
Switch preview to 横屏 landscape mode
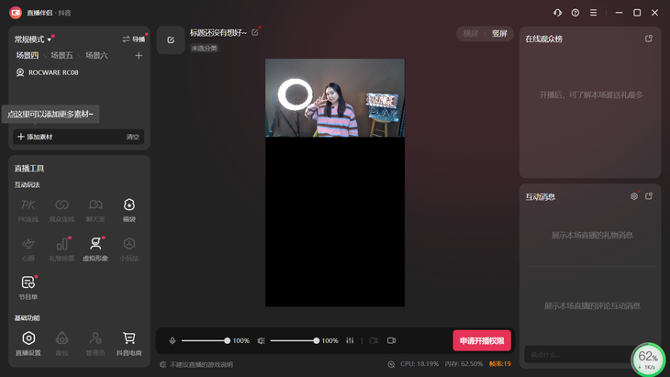[x=471, y=33]
